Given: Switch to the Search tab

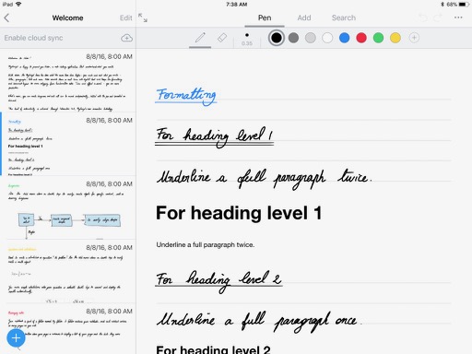Looking at the screenshot, I should coord(344,18).
